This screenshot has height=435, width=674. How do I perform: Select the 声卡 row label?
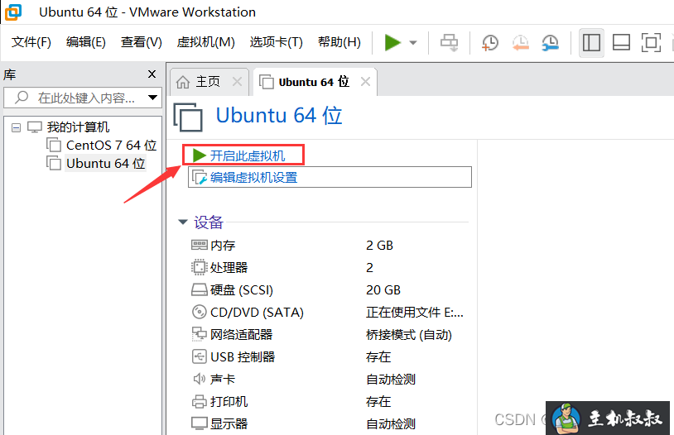223,379
